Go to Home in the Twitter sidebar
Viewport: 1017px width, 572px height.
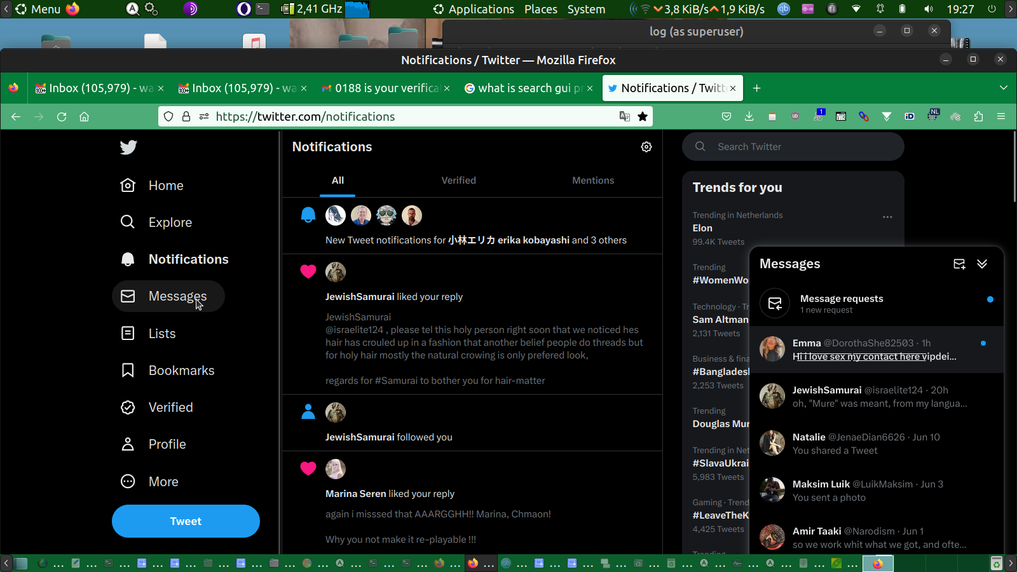[x=152, y=186]
